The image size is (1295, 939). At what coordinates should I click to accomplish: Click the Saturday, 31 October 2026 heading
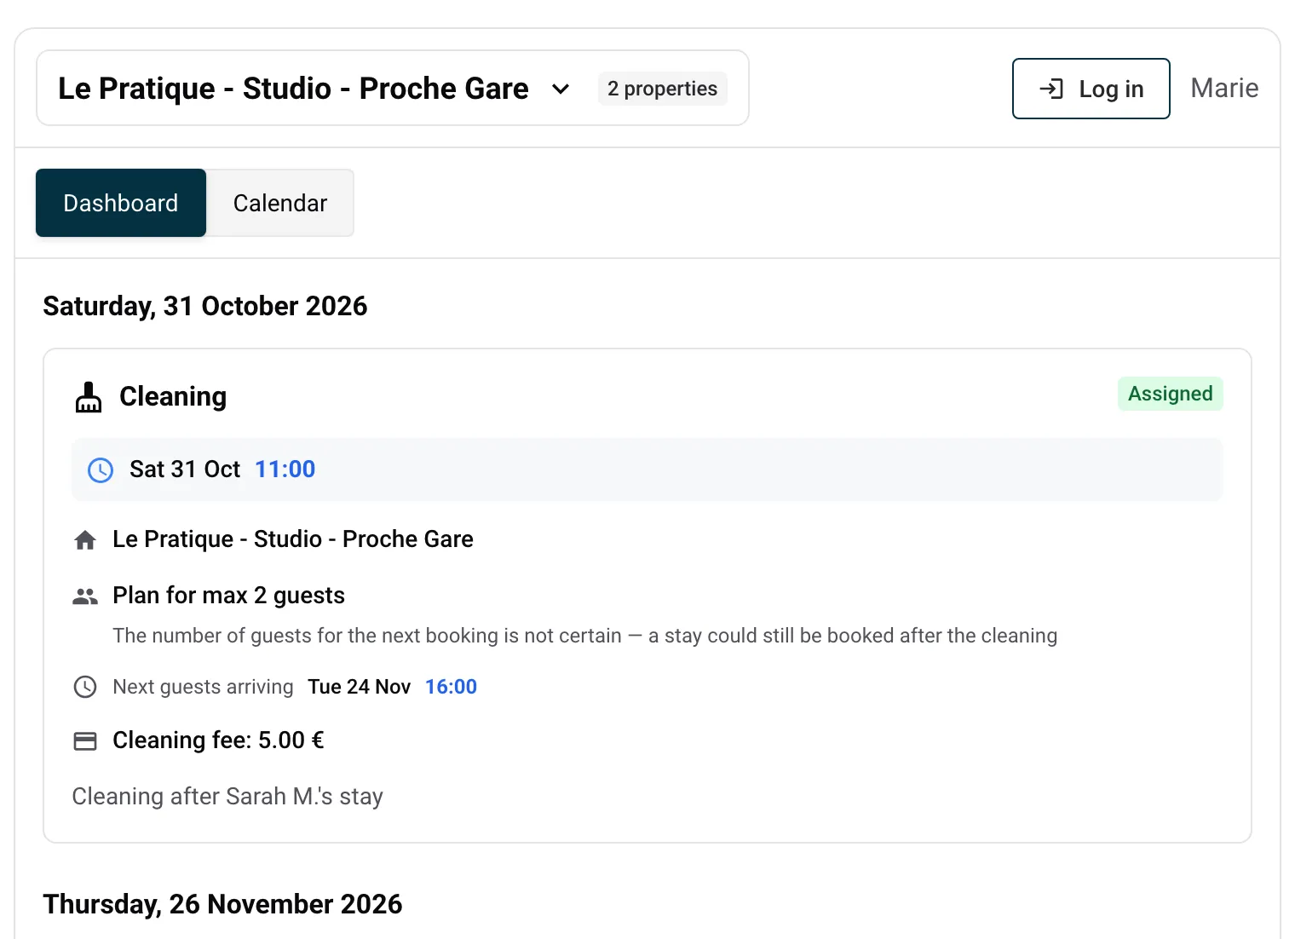click(205, 306)
